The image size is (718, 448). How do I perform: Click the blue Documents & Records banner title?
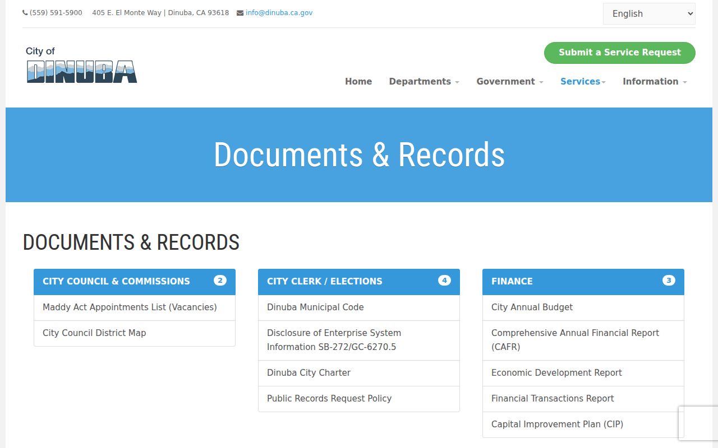point(359,155)
